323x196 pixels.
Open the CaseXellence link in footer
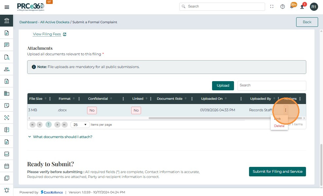click(x=52, y=192)
